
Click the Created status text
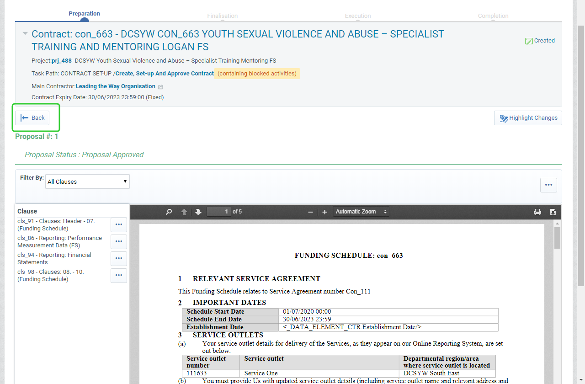pos(544,41)
